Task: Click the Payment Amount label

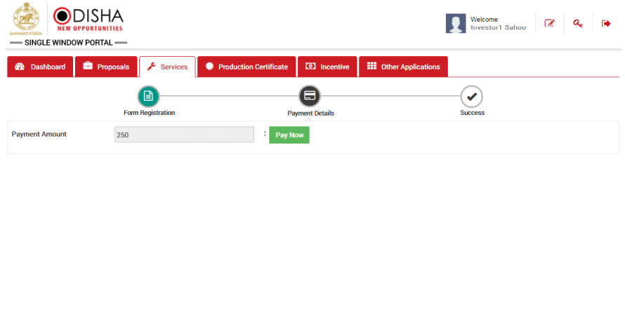Action: coord(39,134)
